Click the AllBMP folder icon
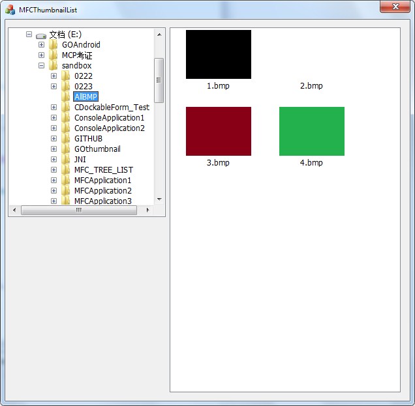 [66, 96]
